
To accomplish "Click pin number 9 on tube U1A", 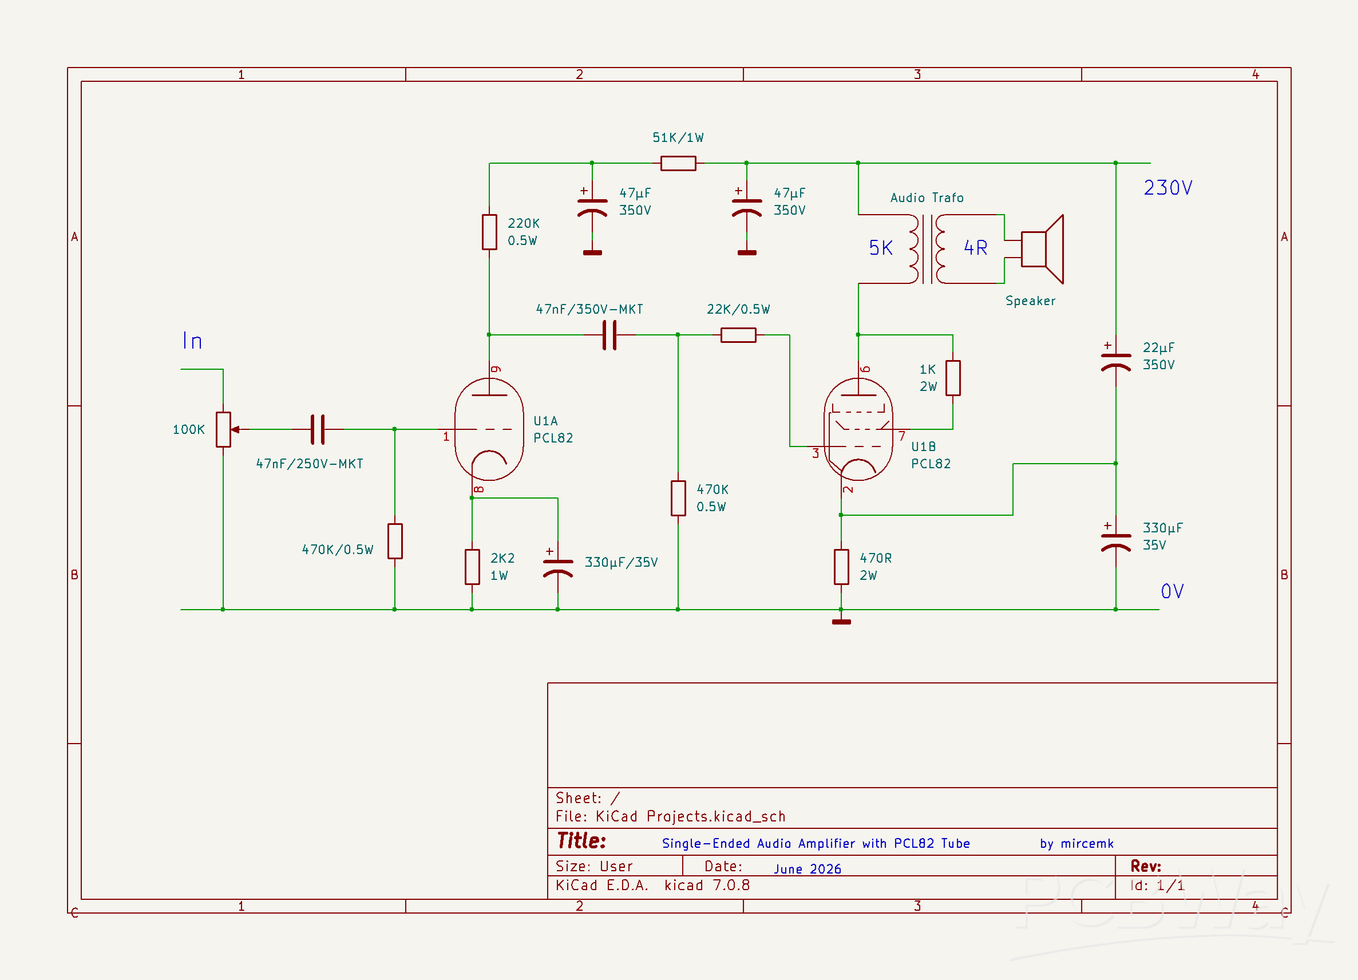I will [496, 369].
